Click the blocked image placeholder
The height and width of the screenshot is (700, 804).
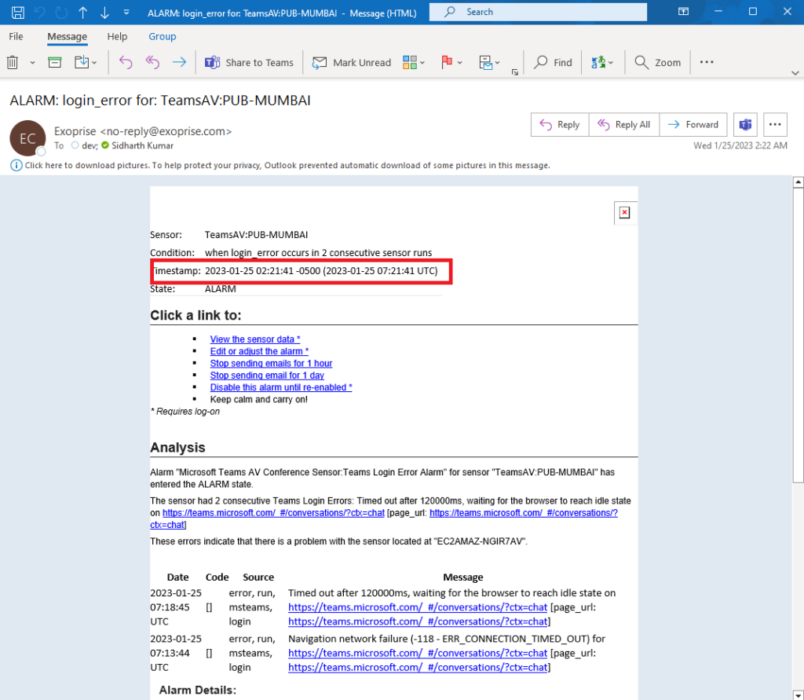point(624,212)
